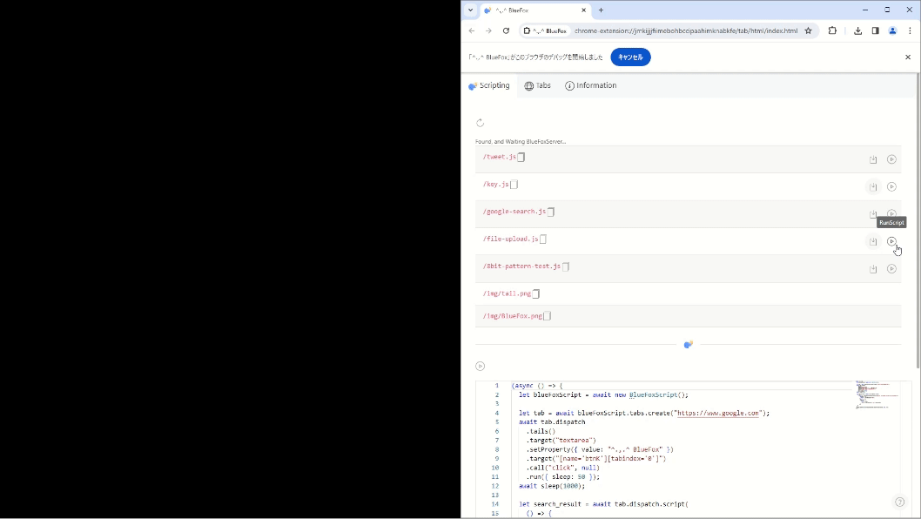Click the code editor minimap
This screenshot has height=519, width=921.
(x=877, y=396)
